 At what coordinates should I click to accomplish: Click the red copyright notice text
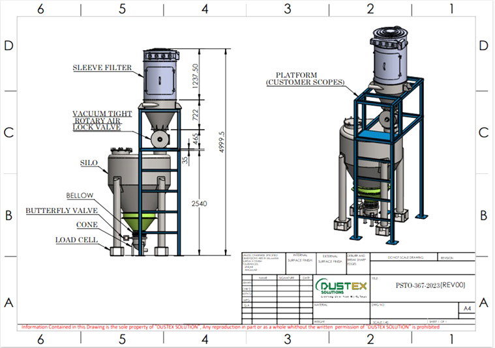pyautogui.click(x=230, y=327)
